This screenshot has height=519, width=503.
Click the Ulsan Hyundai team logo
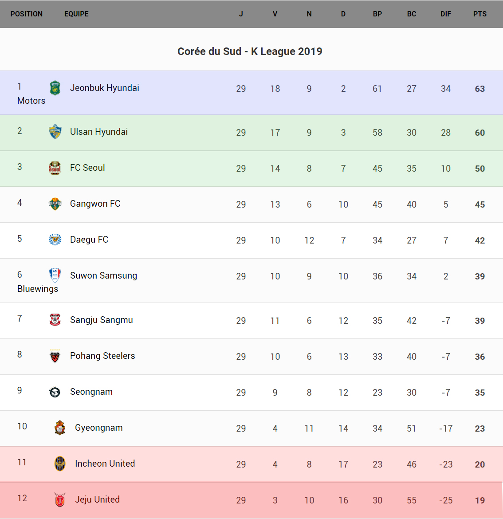55,132
